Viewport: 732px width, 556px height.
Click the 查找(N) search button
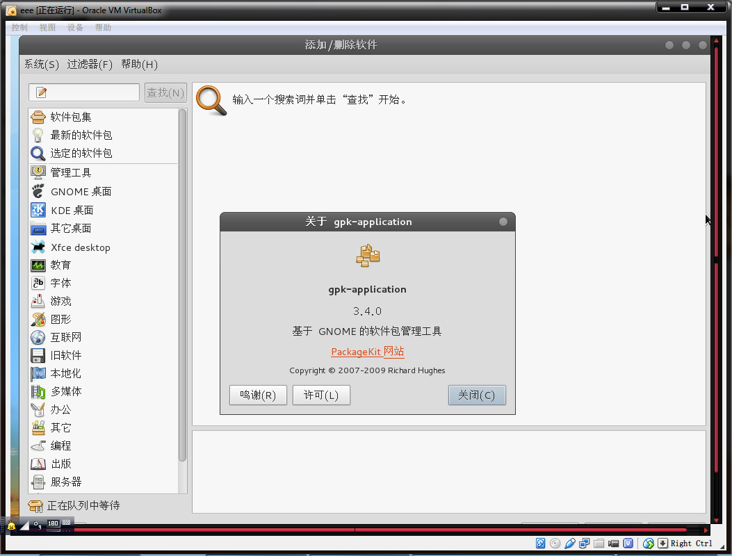point(165,92)
